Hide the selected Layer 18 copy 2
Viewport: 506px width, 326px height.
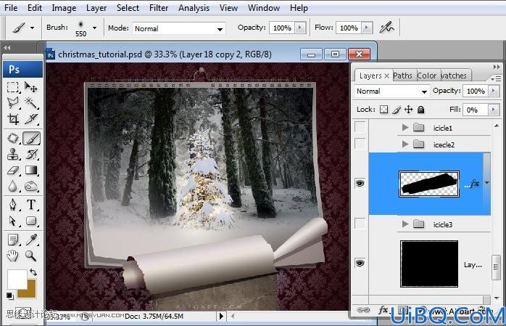pyautogui.click(x=360, y=184)
